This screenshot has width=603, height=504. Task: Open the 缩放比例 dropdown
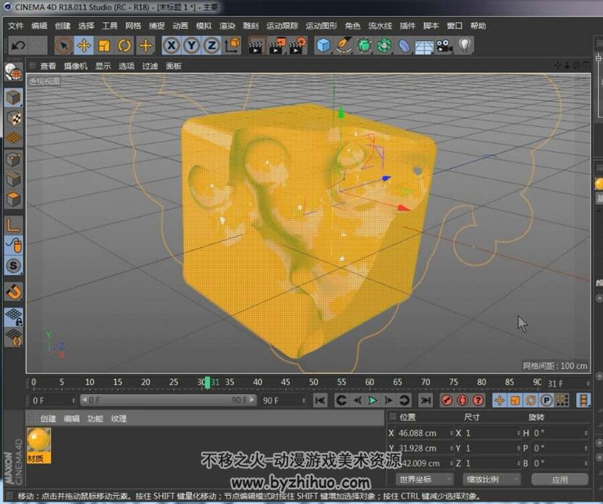(492, 479)
